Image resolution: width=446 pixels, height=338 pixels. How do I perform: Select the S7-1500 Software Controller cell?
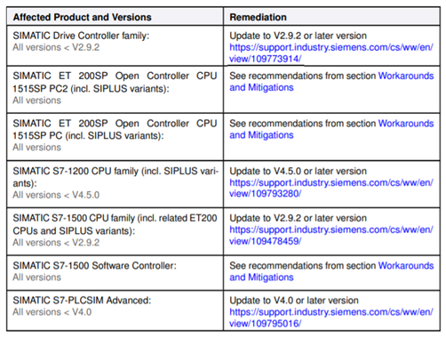pyautogui.click(x=115, y=273)
